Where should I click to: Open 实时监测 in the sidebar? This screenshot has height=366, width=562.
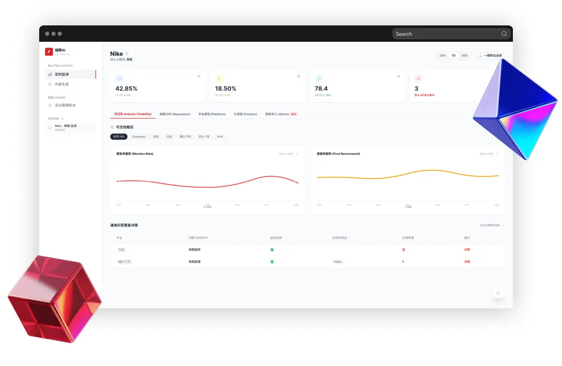click(x=70, y=74)
